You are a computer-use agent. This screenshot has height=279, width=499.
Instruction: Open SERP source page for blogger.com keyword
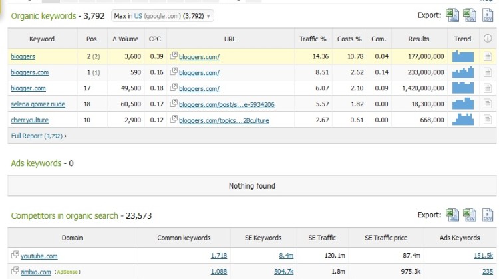click(488, 88)
